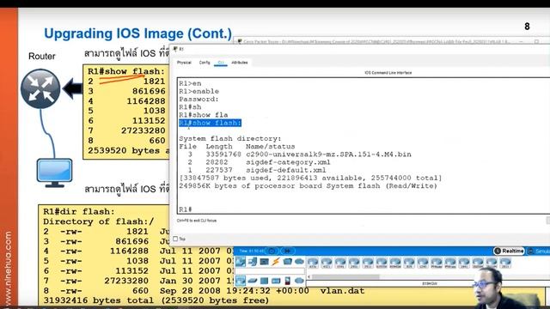Click the 'Directory of flash:/' line on the slide

[99, 221]
